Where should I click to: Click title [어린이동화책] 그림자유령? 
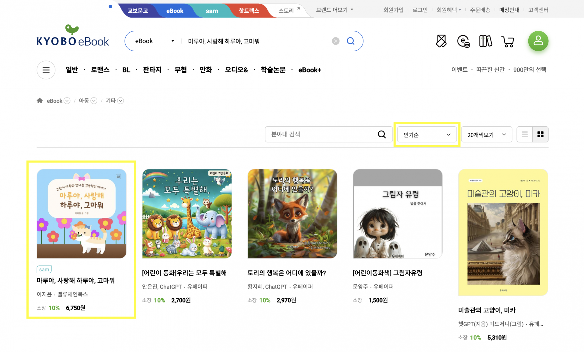pyautogui.click(x=388, y=273)
